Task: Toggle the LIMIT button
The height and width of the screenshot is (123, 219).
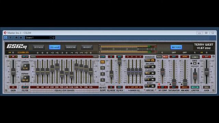Action: click(x=195, y=57)
